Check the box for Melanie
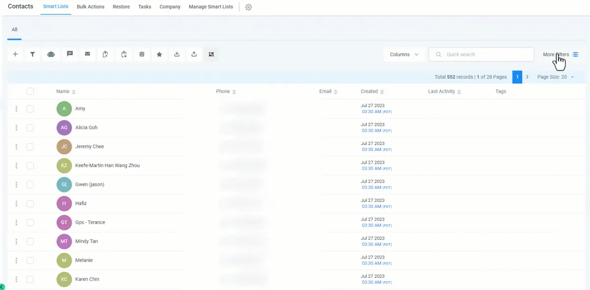The height and width of the screenshot is (290, 590). click(30, 261)
